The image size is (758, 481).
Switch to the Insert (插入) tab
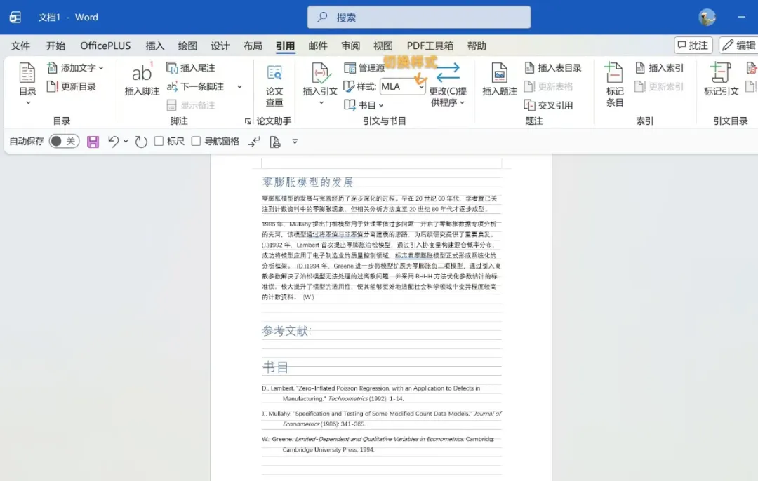point(154,46)
